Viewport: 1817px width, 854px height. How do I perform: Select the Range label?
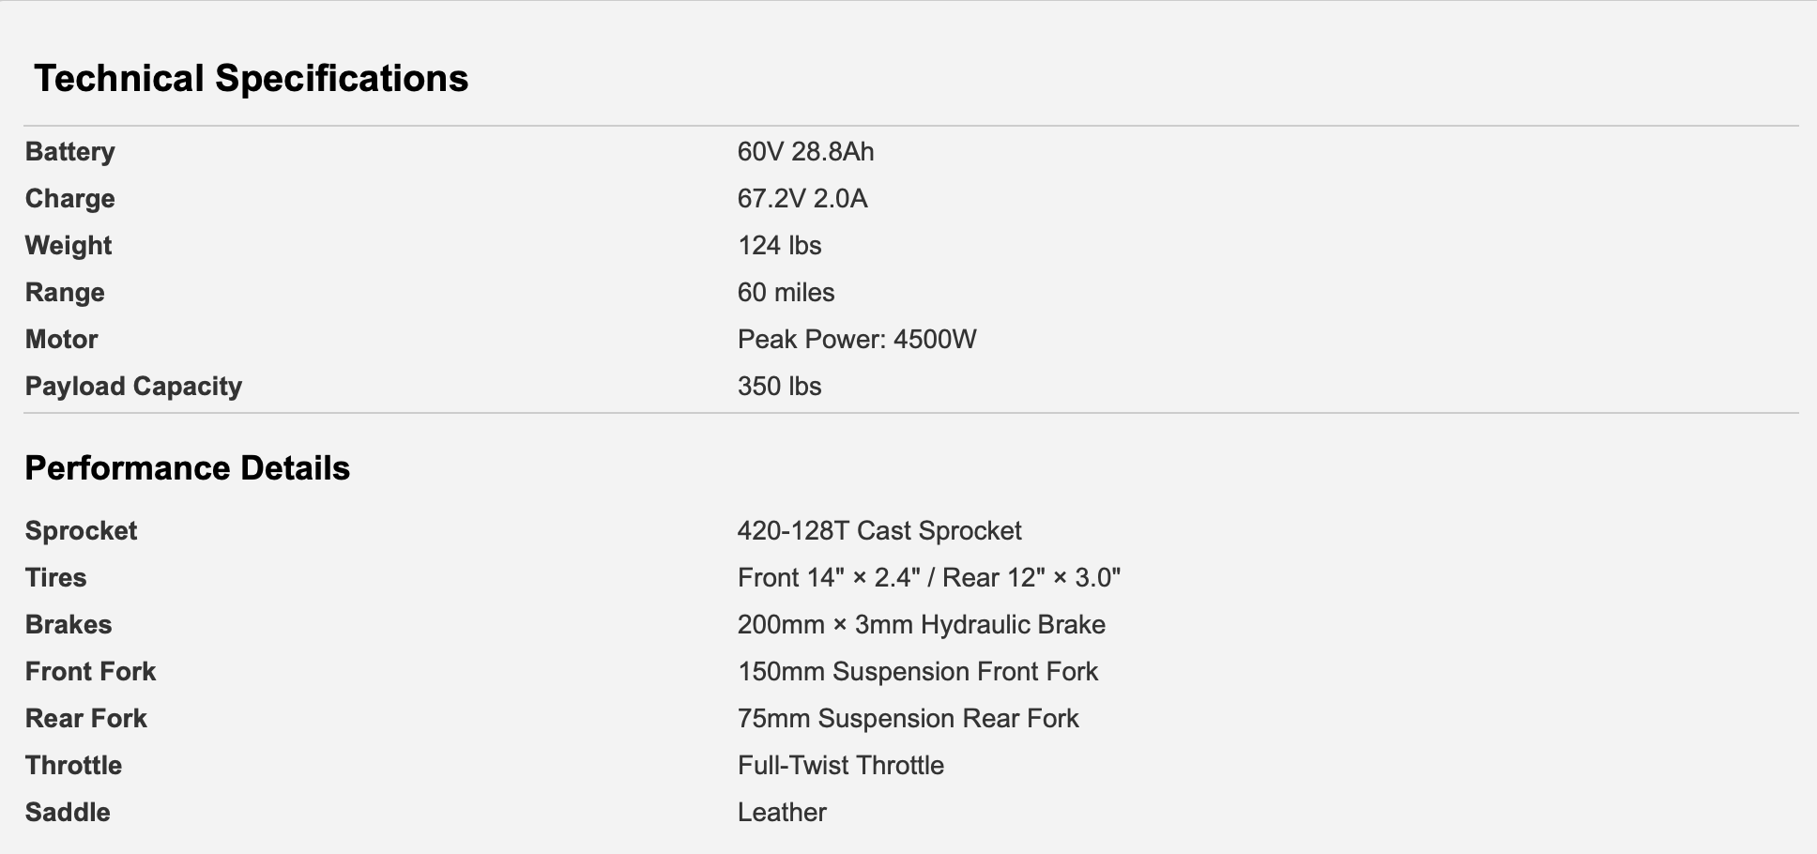click(x=65, y=292)
